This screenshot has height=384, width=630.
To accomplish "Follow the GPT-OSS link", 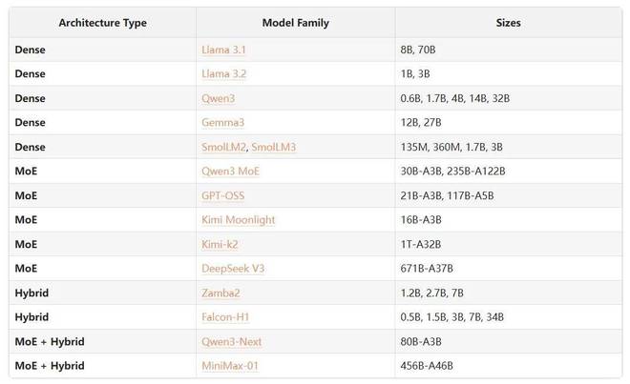I will pos(224,194).
